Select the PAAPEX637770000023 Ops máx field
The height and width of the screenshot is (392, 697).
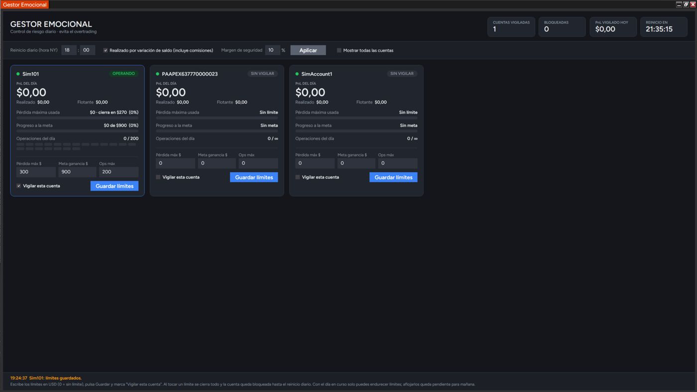click(x=258, y=163)
